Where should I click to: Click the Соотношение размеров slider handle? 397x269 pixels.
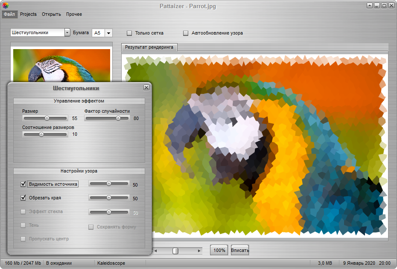(41, 134)
